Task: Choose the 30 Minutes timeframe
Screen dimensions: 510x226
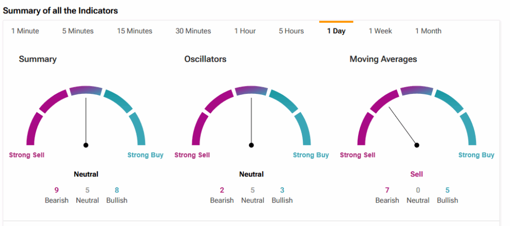Action: pyautogui.click(x=193, y=31)
